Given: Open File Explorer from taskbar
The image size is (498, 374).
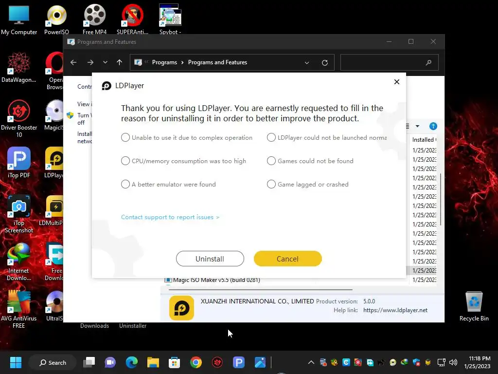Looking at the screenshot, I should 153,362.
